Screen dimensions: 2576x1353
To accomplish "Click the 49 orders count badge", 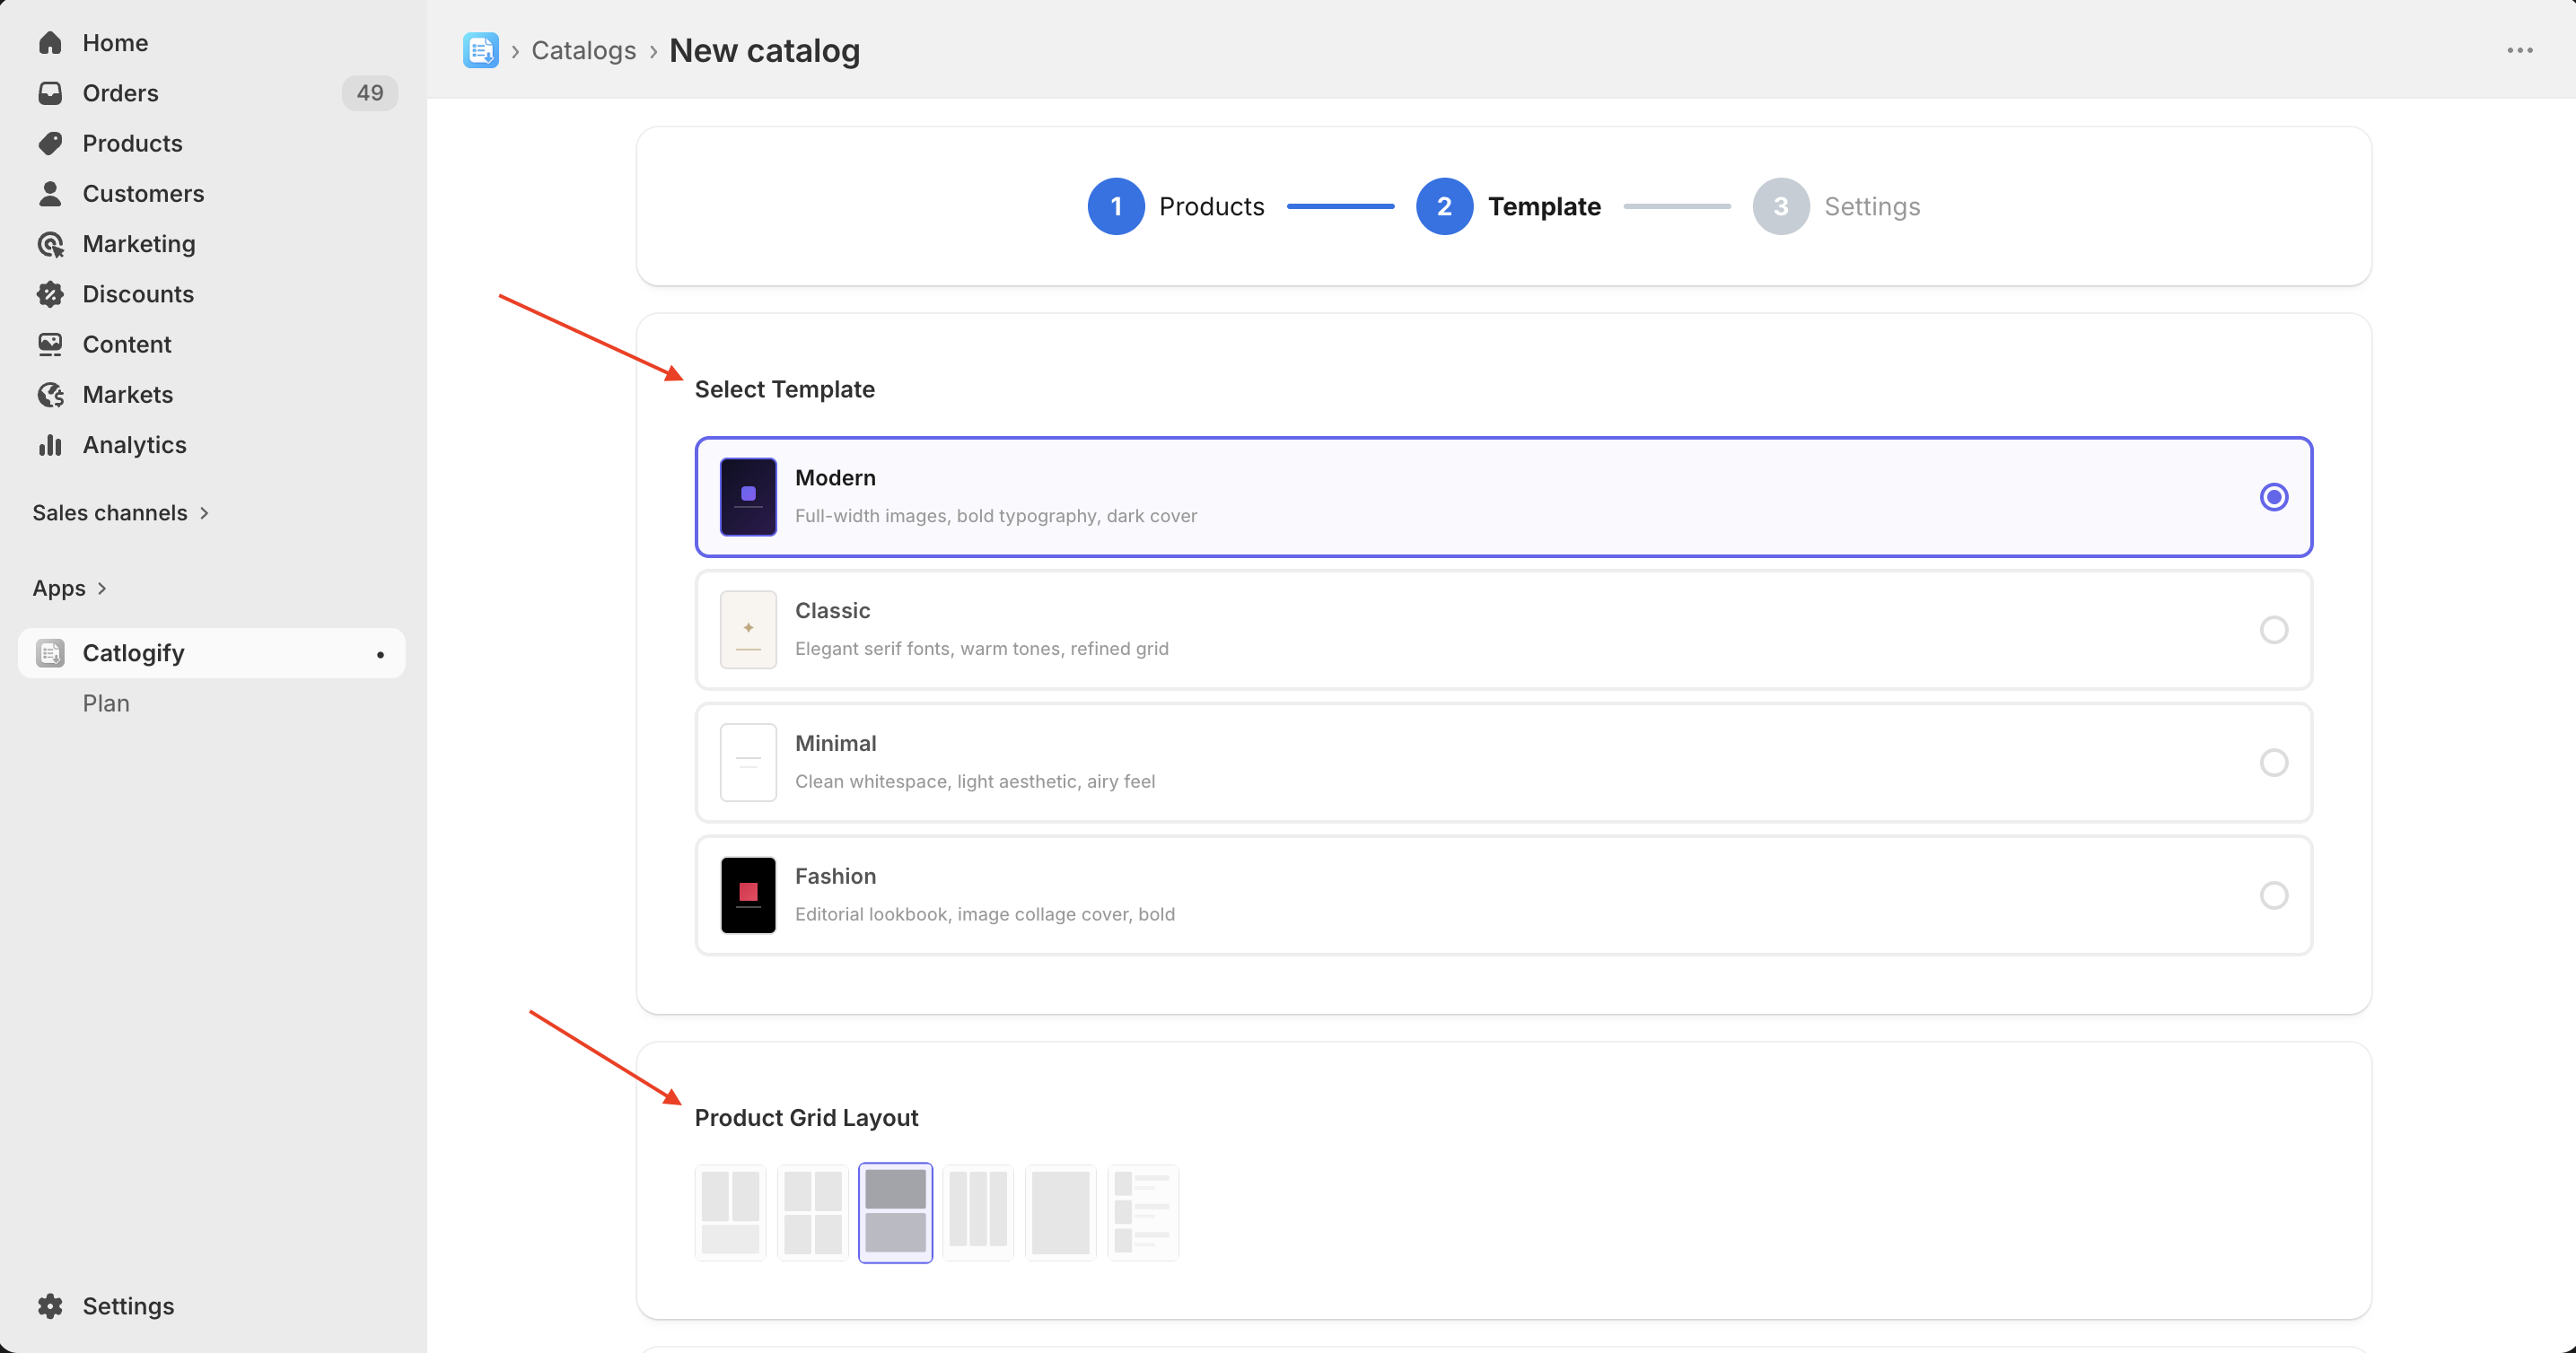I will point(370,93).
